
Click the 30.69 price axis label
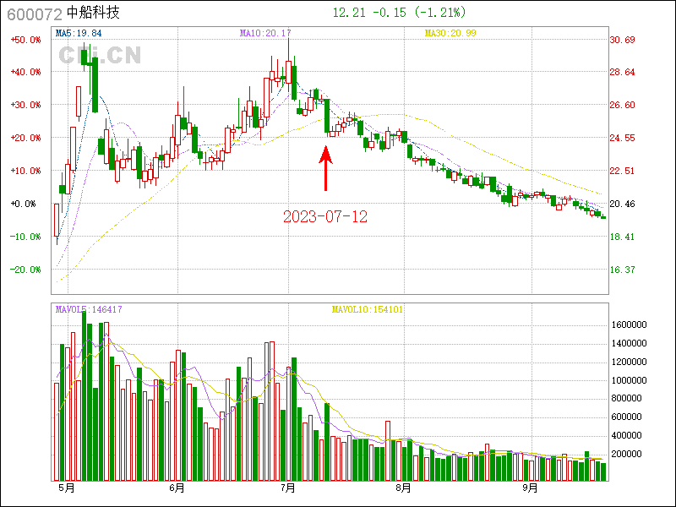[x=622, y=40]
